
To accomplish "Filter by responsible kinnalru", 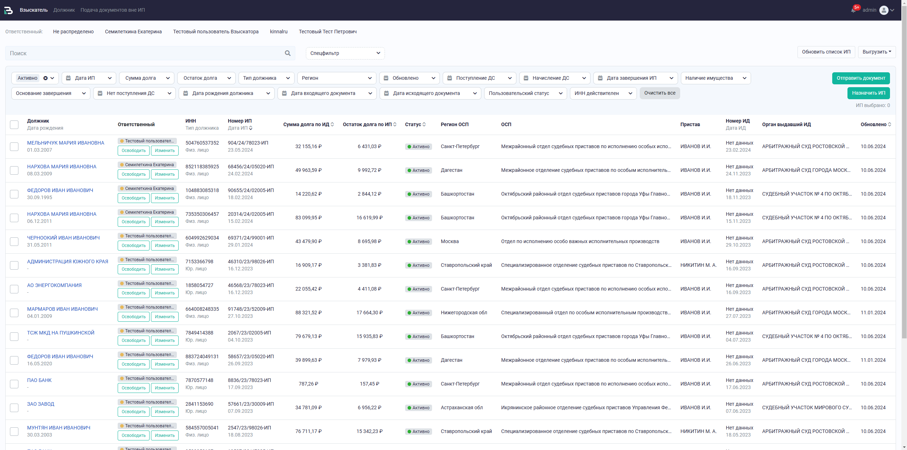I will (279, 32).
